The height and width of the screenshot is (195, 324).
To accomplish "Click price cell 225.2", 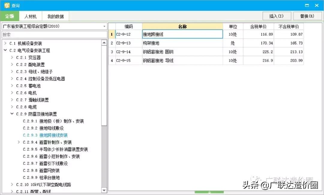I will pos(258,52).
